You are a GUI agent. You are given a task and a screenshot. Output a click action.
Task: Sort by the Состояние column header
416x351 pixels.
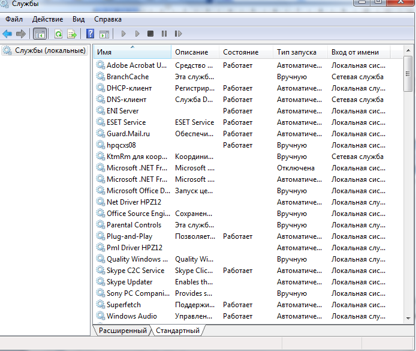246,52
